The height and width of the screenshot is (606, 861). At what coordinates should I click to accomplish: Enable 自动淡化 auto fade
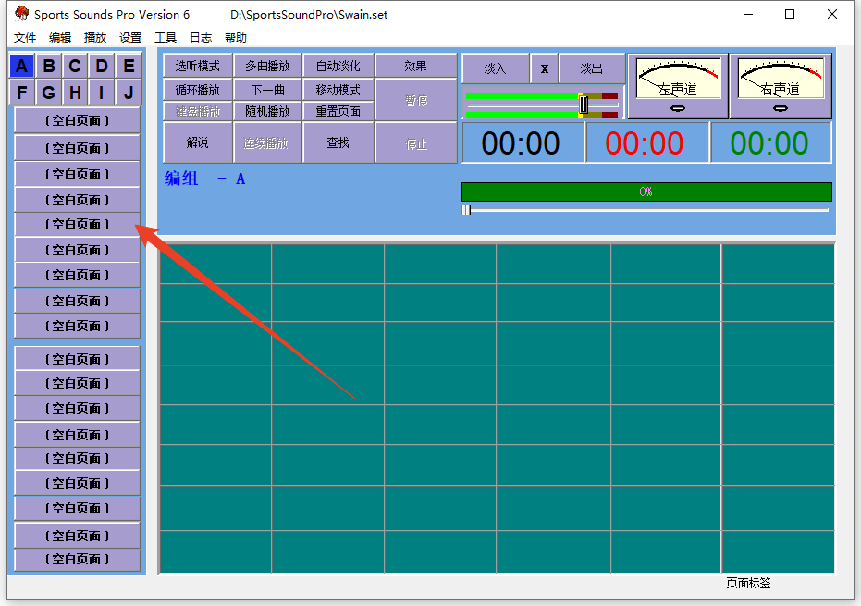pos(338,66)
